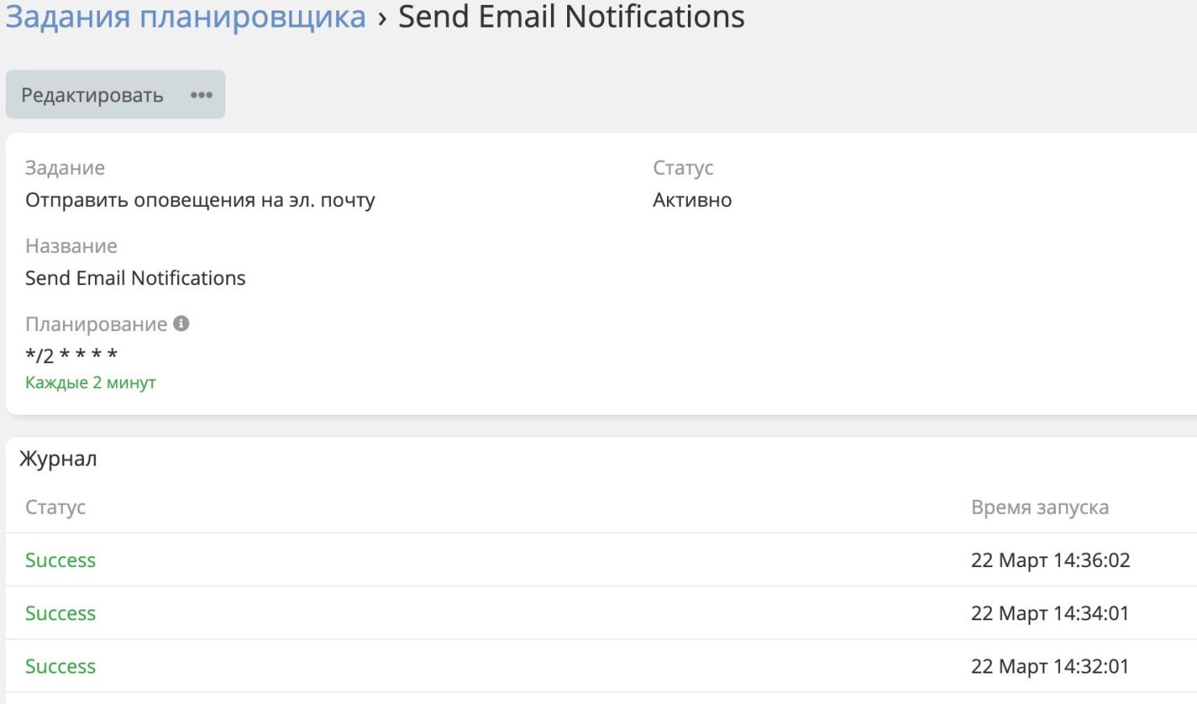Click the Время запуска column header
The height and width of the screenshot is (704, 1197).
pos(1039,507)
